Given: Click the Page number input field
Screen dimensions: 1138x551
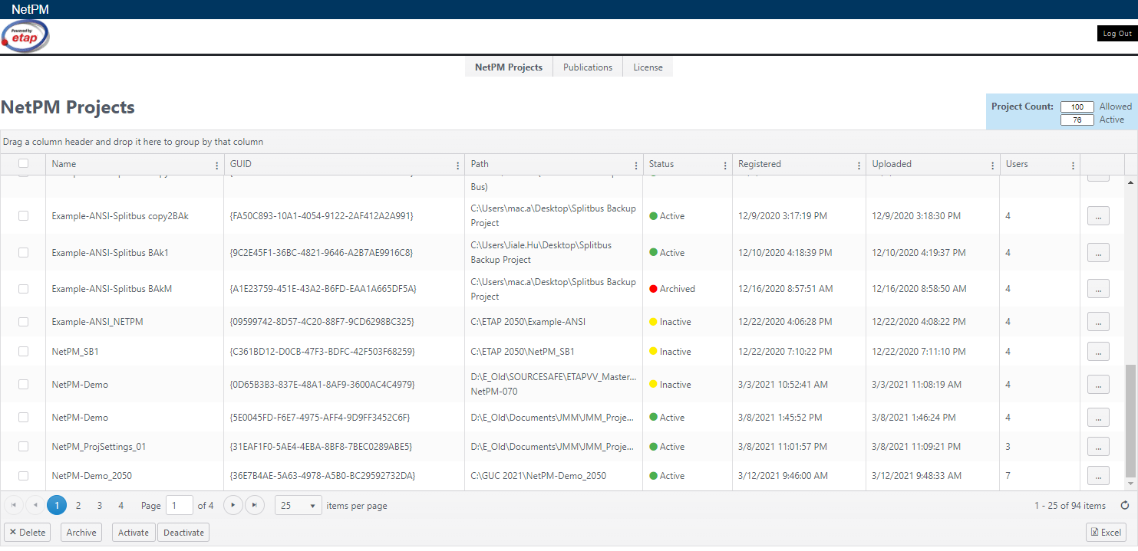Looking at the screenshot, I should click(x=180, y=506).
